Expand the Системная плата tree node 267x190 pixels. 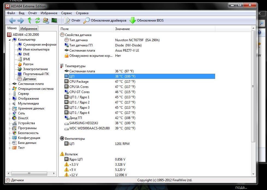(x=10, y=84)
